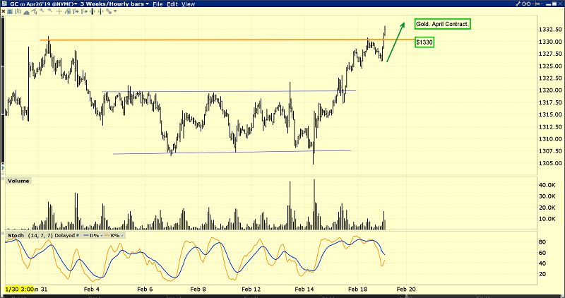The height and width of the screenshot is (298, 565).
Task: Click the $1330 price label box
Action: (424, 42)
